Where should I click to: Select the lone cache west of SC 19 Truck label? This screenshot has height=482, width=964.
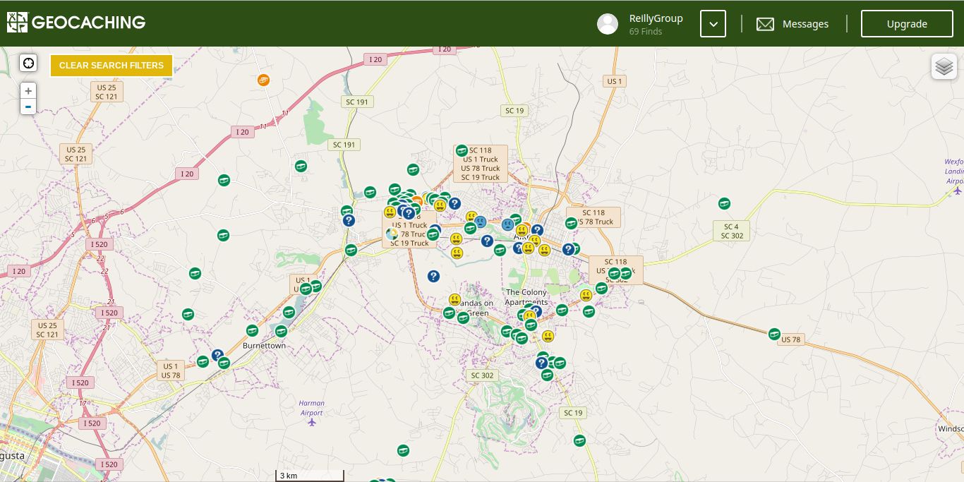point(413,169)
